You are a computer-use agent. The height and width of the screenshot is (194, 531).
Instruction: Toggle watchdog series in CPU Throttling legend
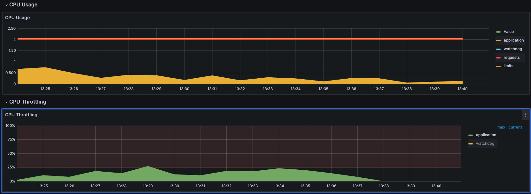(x=485, y=144)
